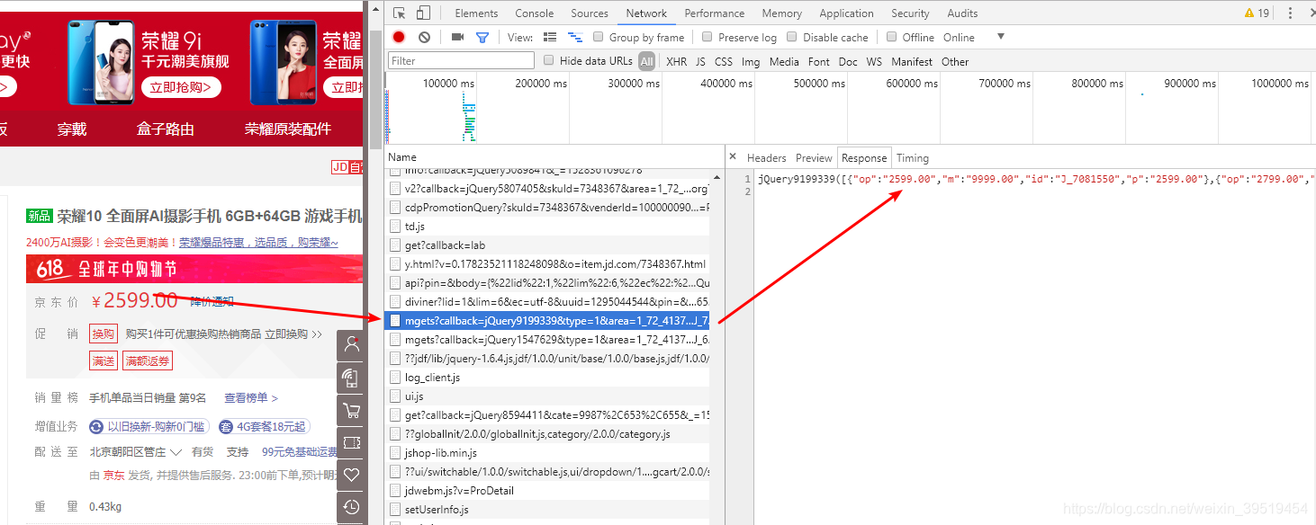1316x525 pixels.
Task: Go to the Performance tab
Action: [x=715, y=13]
